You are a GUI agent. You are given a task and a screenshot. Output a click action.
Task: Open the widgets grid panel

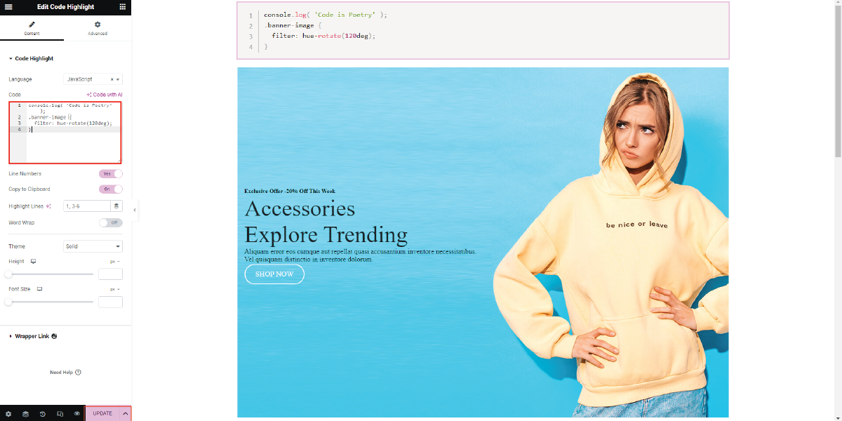[x=123, y=6]
